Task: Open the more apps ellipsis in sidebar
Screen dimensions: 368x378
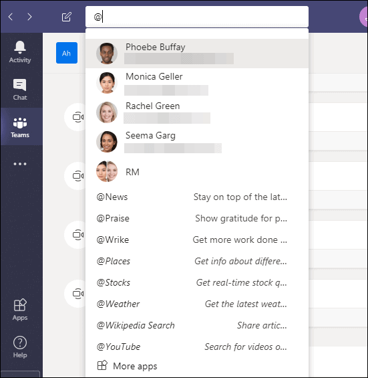Action: [20, 164]
